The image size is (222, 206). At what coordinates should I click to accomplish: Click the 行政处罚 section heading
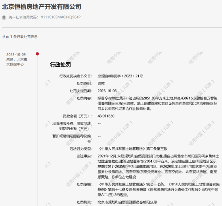[x=60, y=65]
